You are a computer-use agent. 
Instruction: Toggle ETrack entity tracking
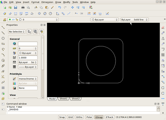[x=110, y=117]
